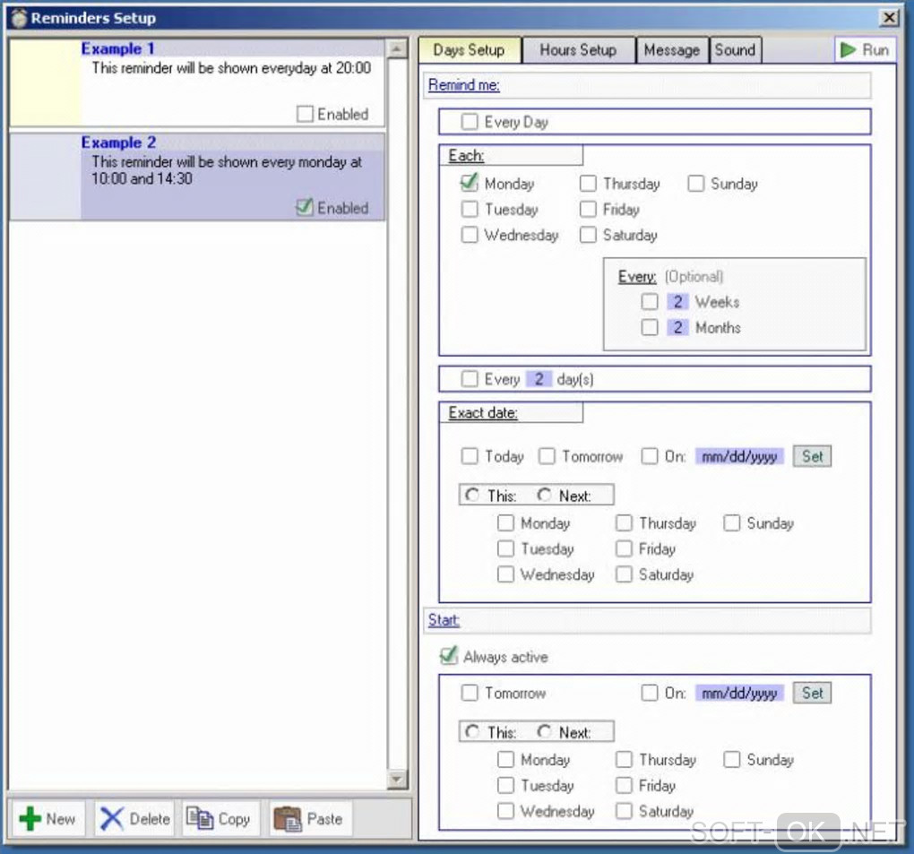The image size is (914, 854).
Task: Click Set button beside Exact date field
Action: [x=812, y=456]
